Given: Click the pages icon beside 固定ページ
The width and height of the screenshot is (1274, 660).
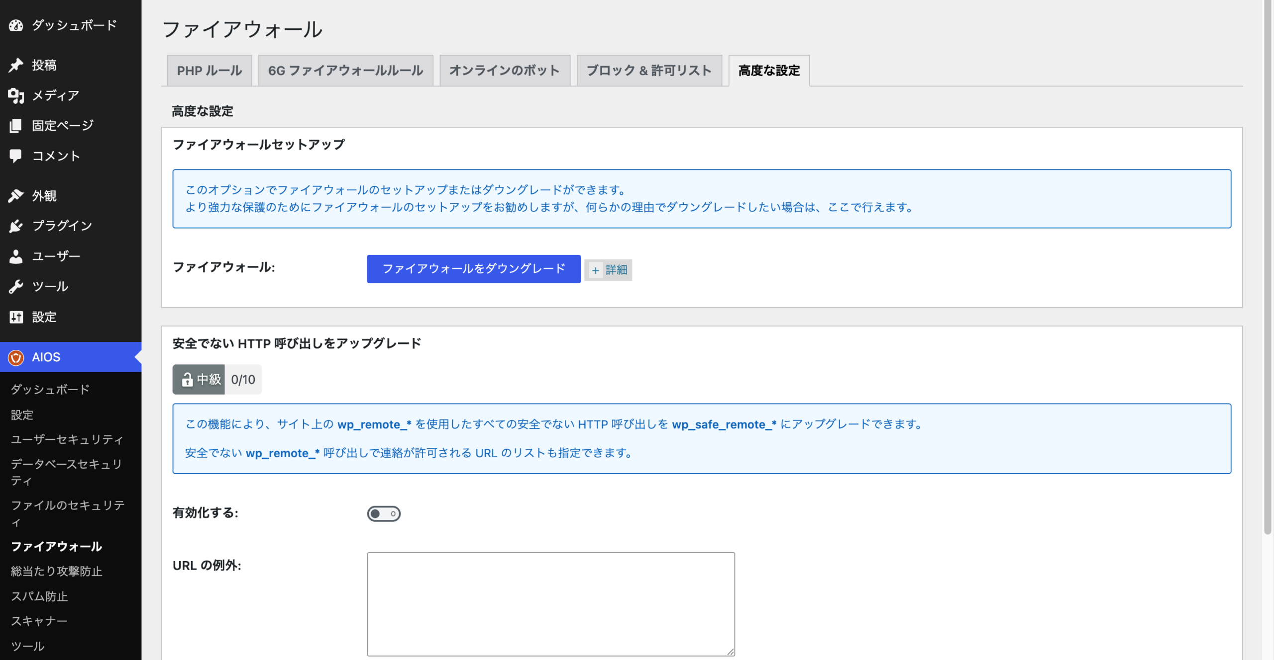Looking at the screenshot, I should click(x=16, y=126).
